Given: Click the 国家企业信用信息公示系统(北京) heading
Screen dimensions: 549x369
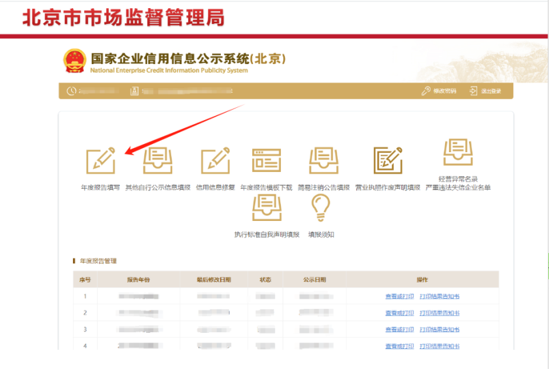Looking at the screenshot, I should click(x=189, y=59).
